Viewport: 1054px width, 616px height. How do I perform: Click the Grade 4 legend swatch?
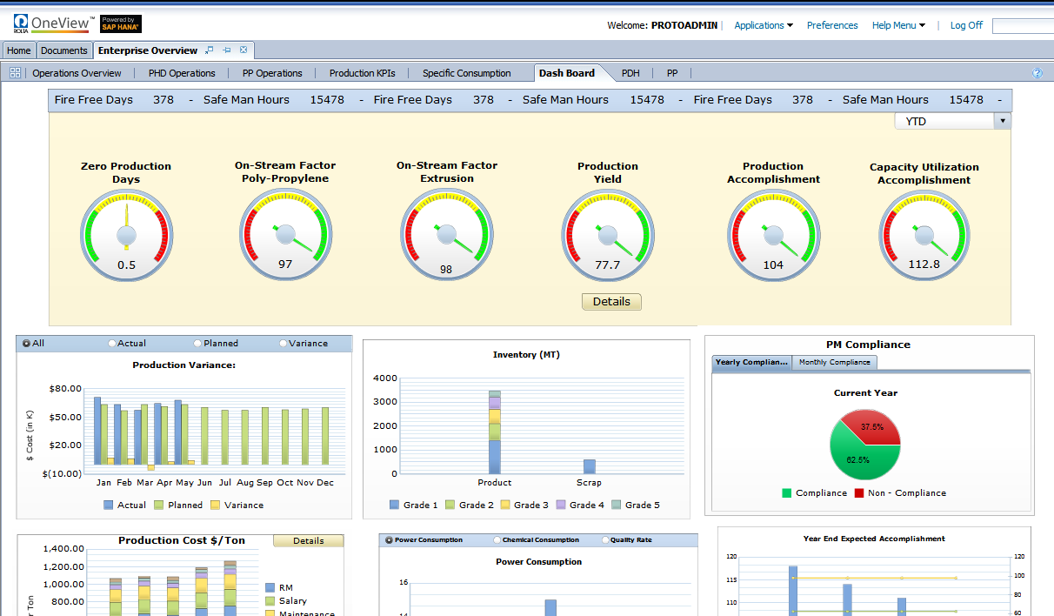coord(561,506)
